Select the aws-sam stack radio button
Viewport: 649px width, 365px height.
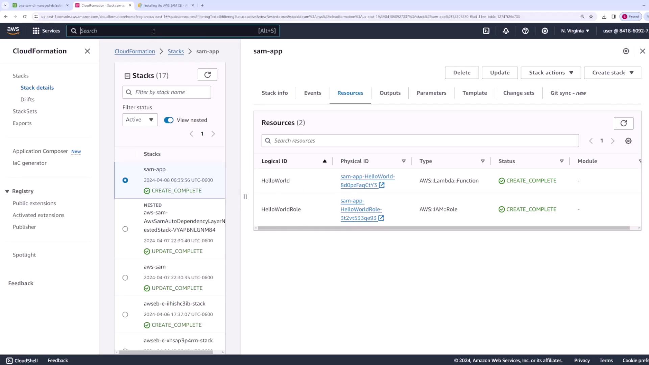pyautogui.click(x=125, y=277)
